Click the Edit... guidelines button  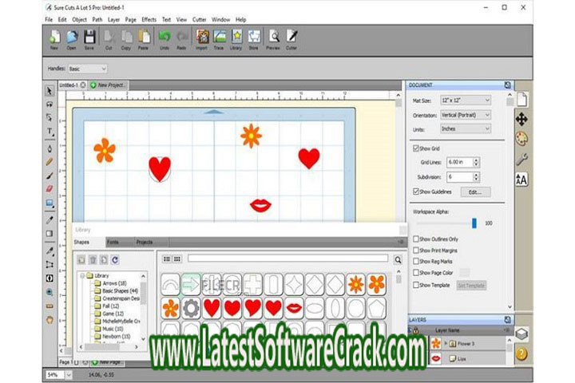pos(475,192)
